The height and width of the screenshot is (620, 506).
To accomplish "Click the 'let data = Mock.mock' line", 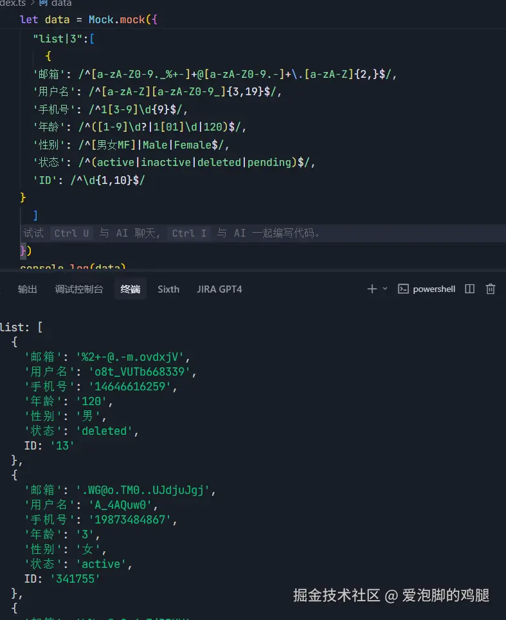I will pyautogui.click(x=89, y=19).
